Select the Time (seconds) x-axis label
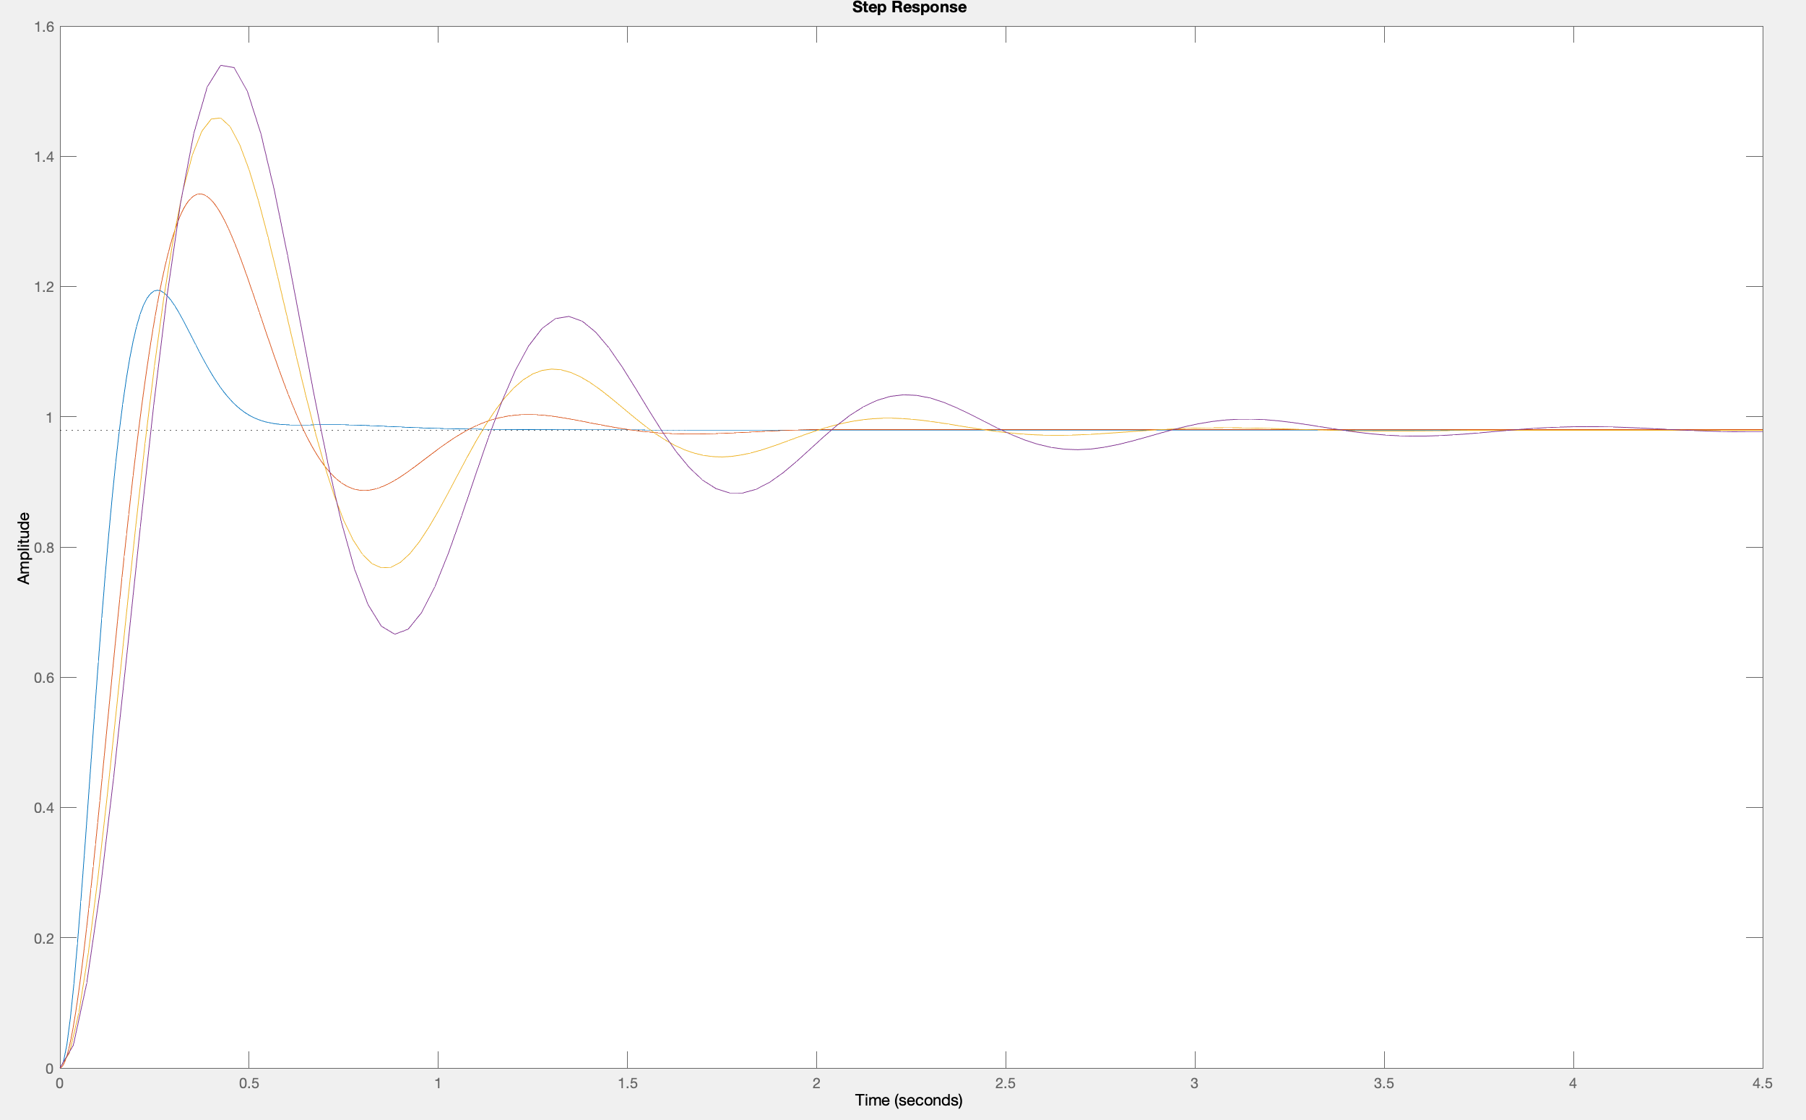1806x1120 pixels. click(909, 1100)
